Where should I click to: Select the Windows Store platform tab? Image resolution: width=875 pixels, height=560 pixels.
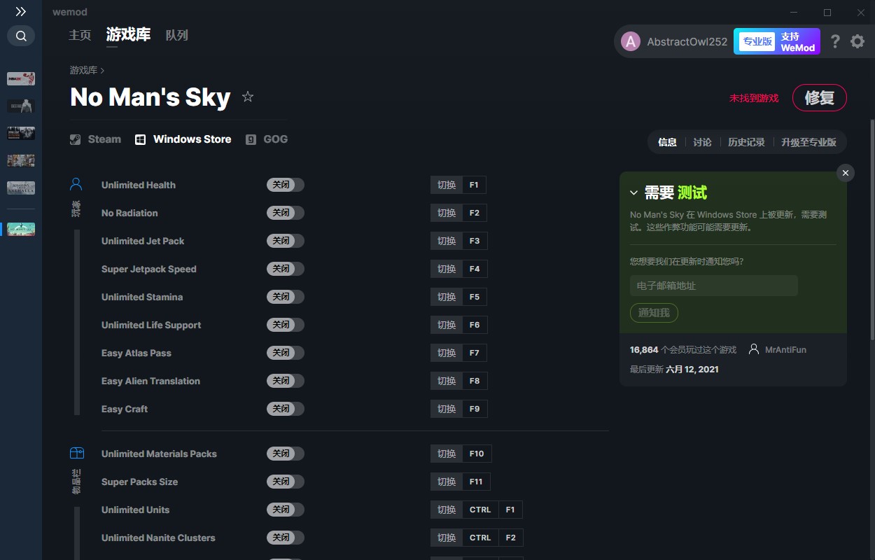click(183, 139)
